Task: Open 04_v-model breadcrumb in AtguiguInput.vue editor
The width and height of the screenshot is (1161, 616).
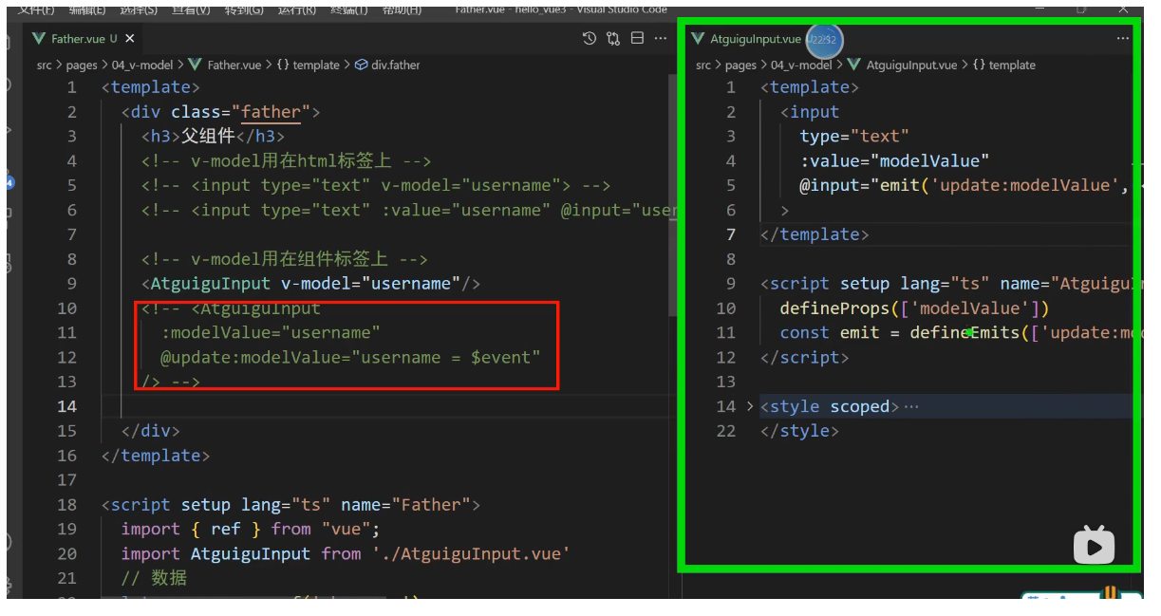Action: click(801, 65)
